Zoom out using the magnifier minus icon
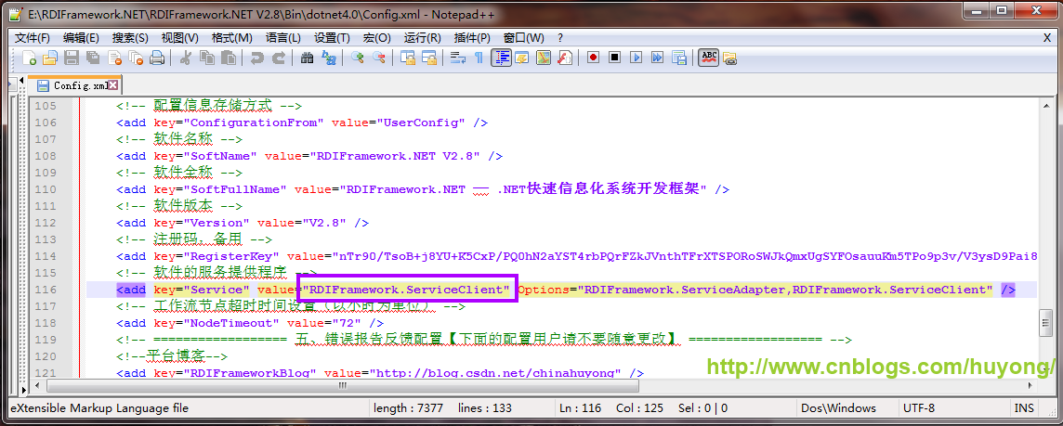The width and height of the screenshot is (1063, 426). (x=378, y=58)
